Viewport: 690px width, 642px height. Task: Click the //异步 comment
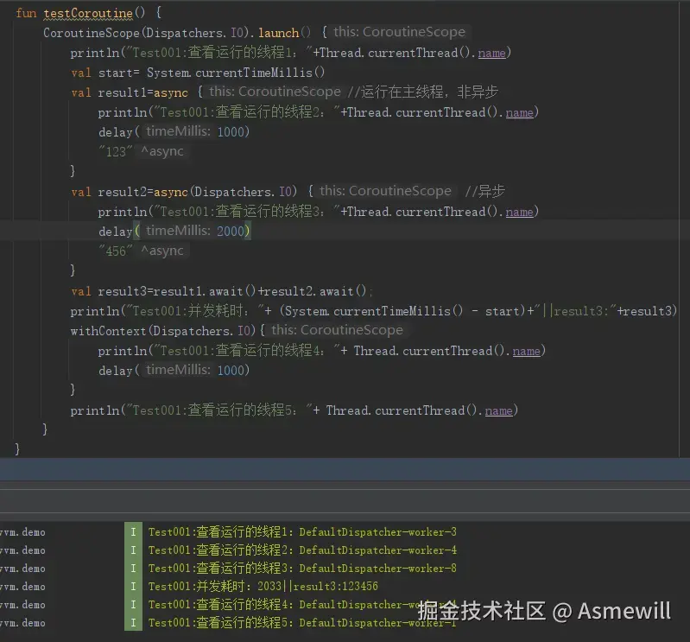coord(484,191)
